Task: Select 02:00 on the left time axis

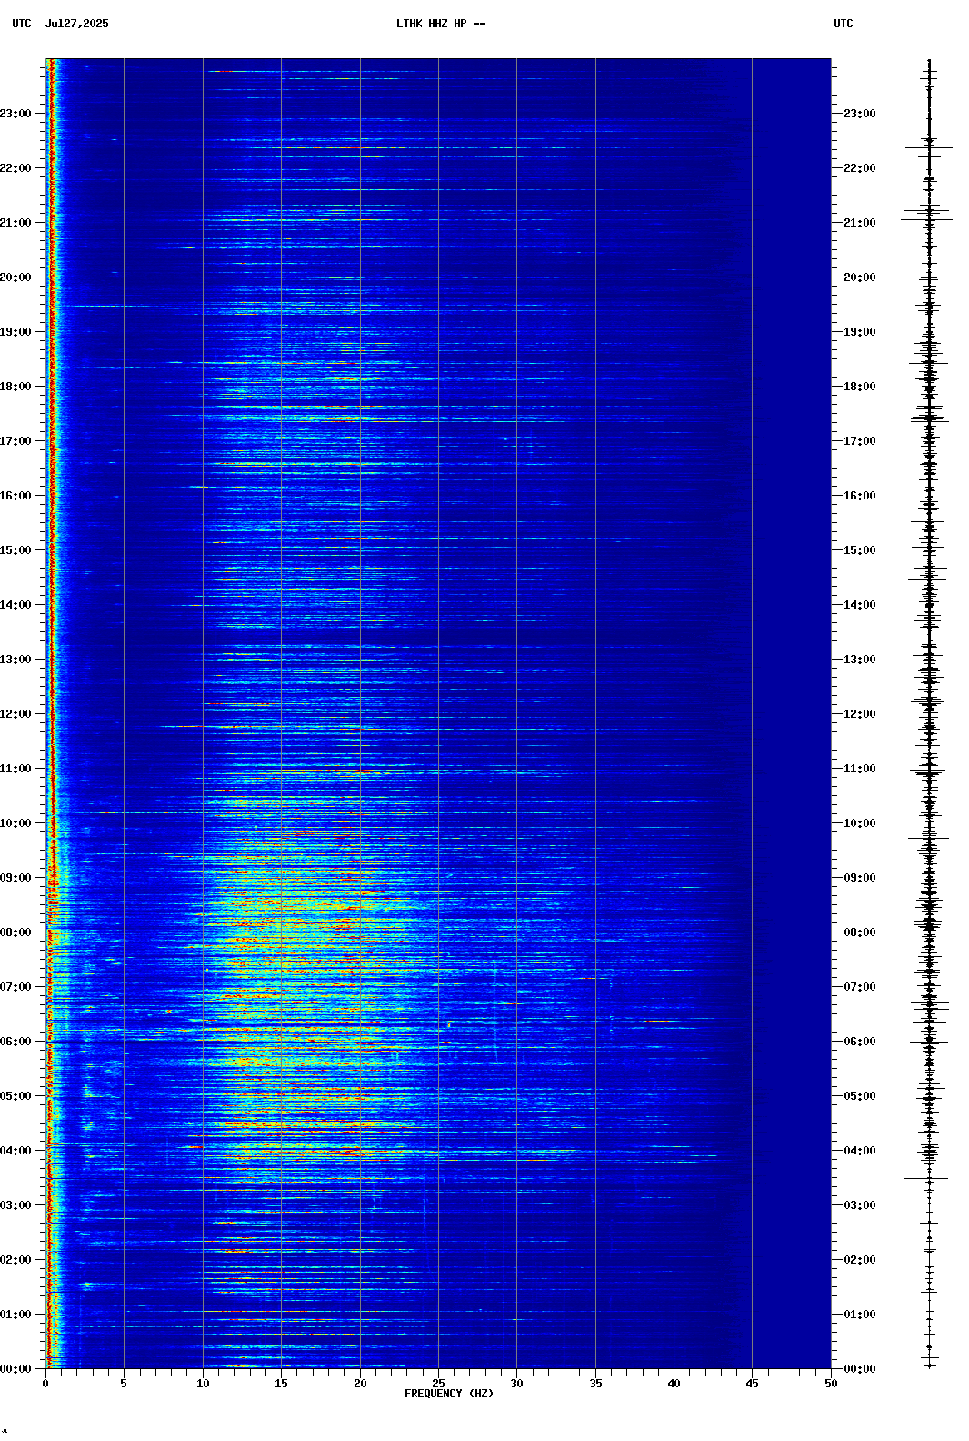Action: click(x=15, y=1260)
